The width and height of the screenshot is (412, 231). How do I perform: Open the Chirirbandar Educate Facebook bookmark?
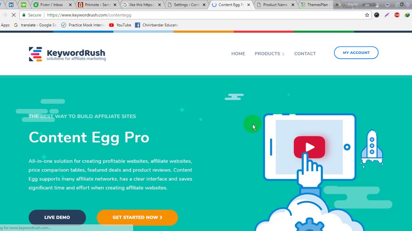click(156, 25)
